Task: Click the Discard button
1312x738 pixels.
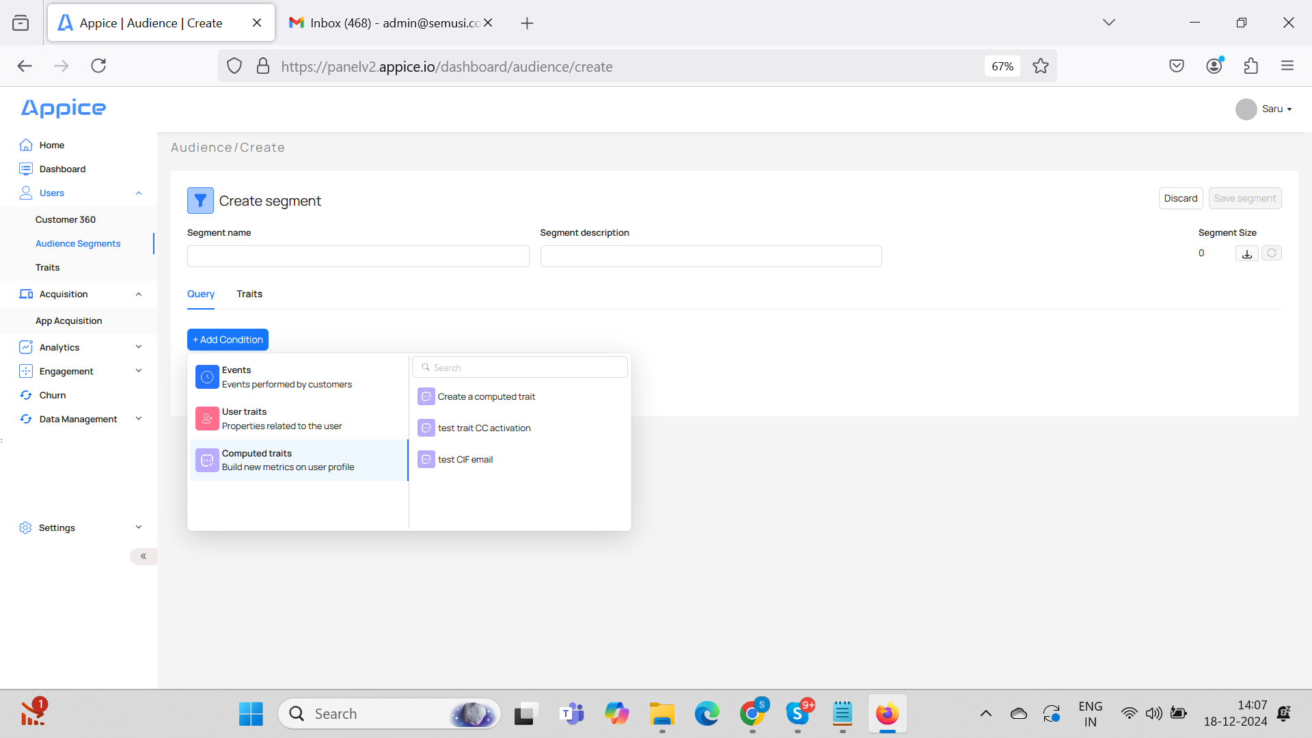Action: (x=1181, y=198)
